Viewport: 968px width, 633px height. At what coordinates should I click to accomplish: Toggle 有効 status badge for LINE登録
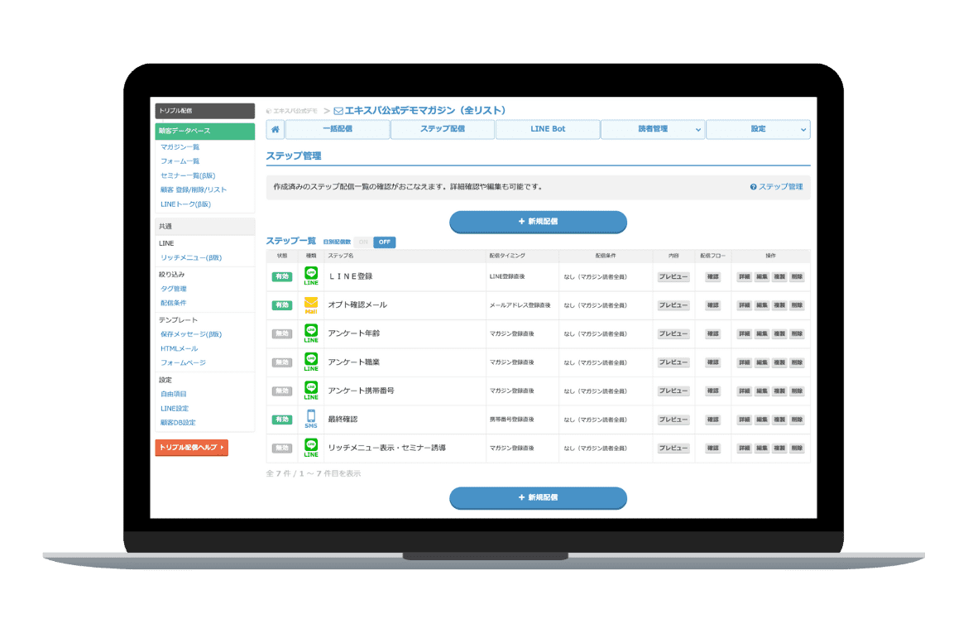coord(282,276)
